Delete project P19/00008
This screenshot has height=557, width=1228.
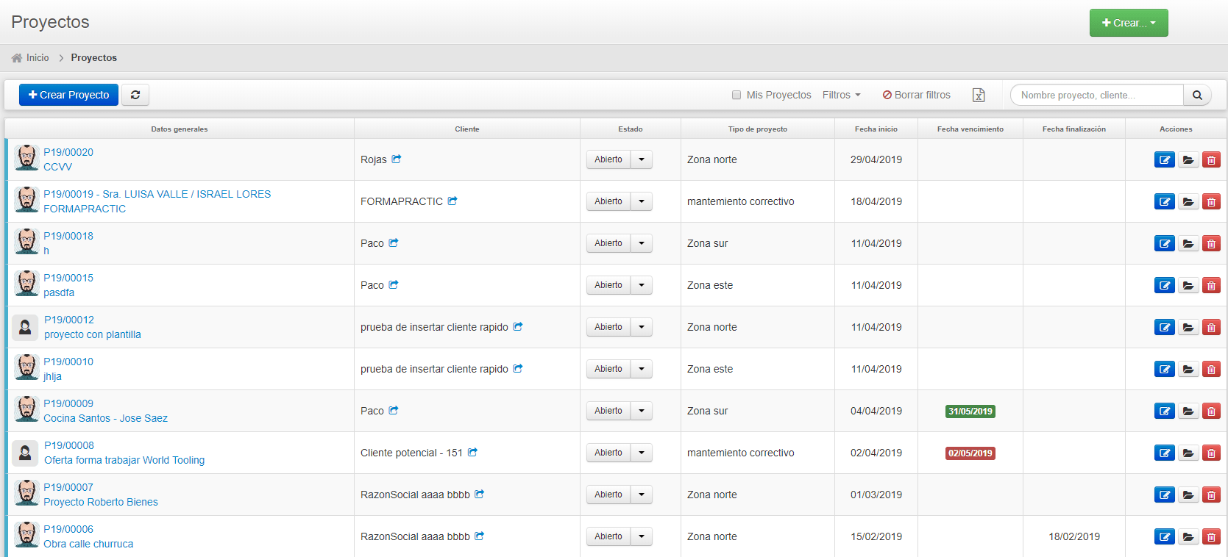click(1211, 453)
